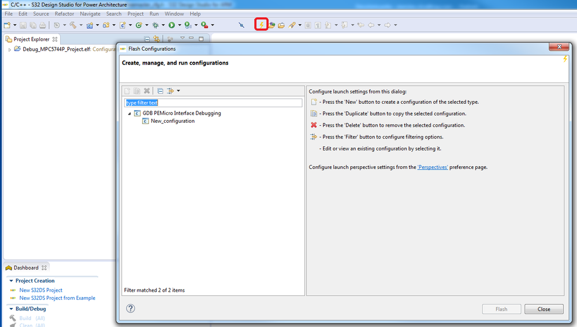This screenshot has height=327, width=577.
Task: Click the Show Whitespace pilcrow icon
Action: [x=318, y=25]
